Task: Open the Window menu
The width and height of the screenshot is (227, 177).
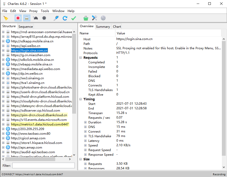Action: click(58, 11)
